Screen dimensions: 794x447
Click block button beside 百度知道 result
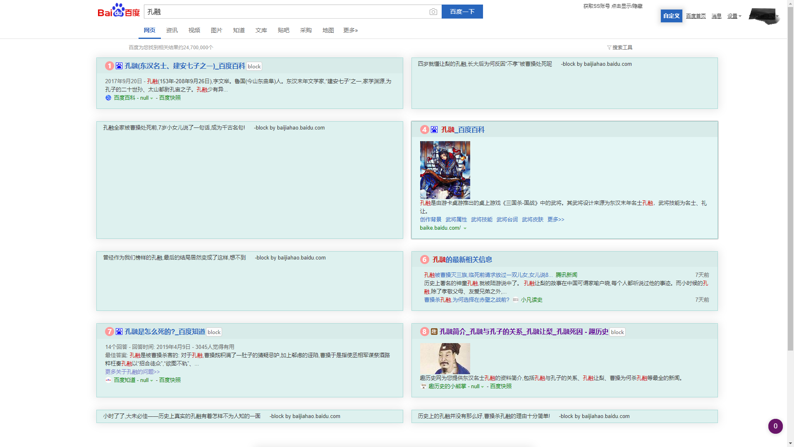(214, 332)
